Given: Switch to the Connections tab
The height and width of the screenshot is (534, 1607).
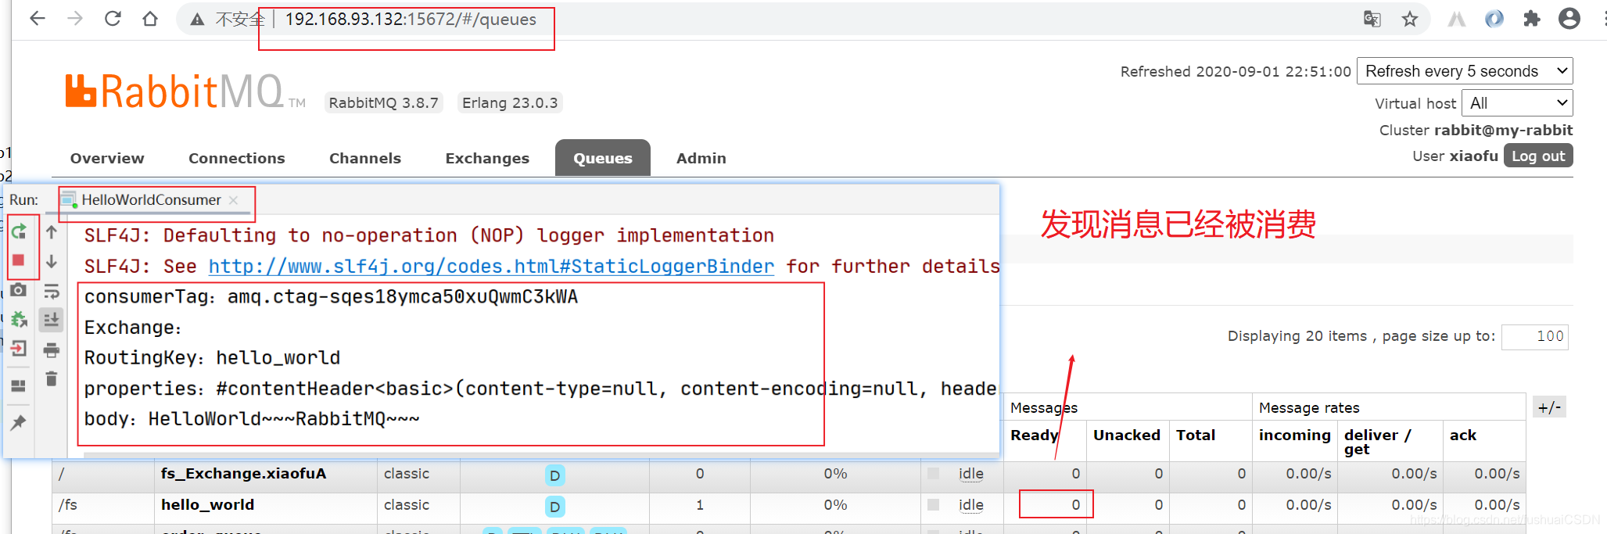Looking at the screenshot, I should pos(237,158).
